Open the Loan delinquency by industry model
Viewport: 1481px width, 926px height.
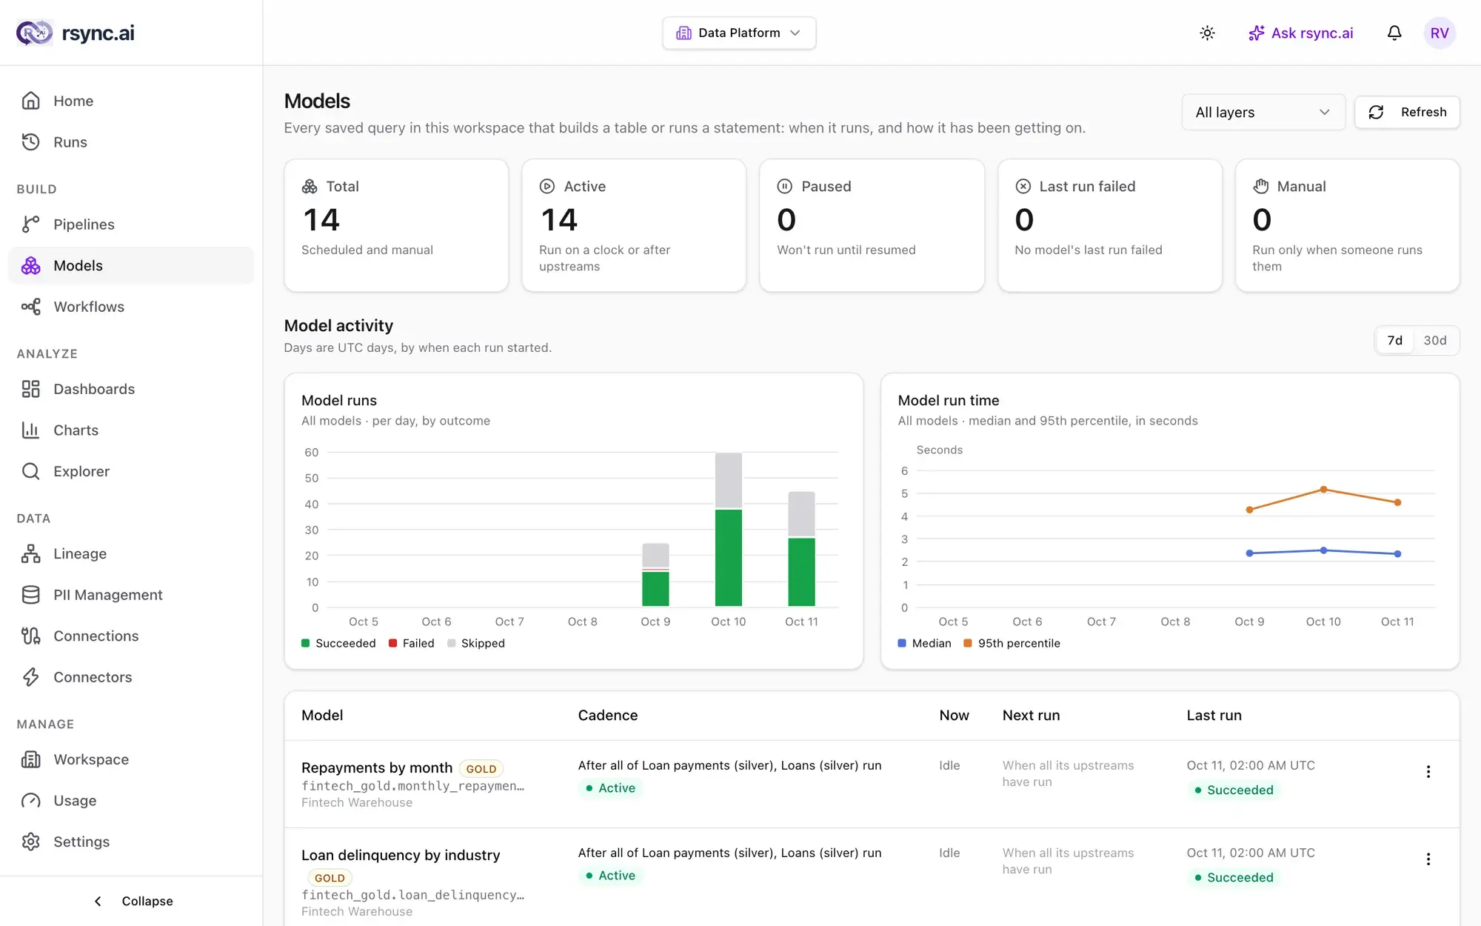coord(401,855)
